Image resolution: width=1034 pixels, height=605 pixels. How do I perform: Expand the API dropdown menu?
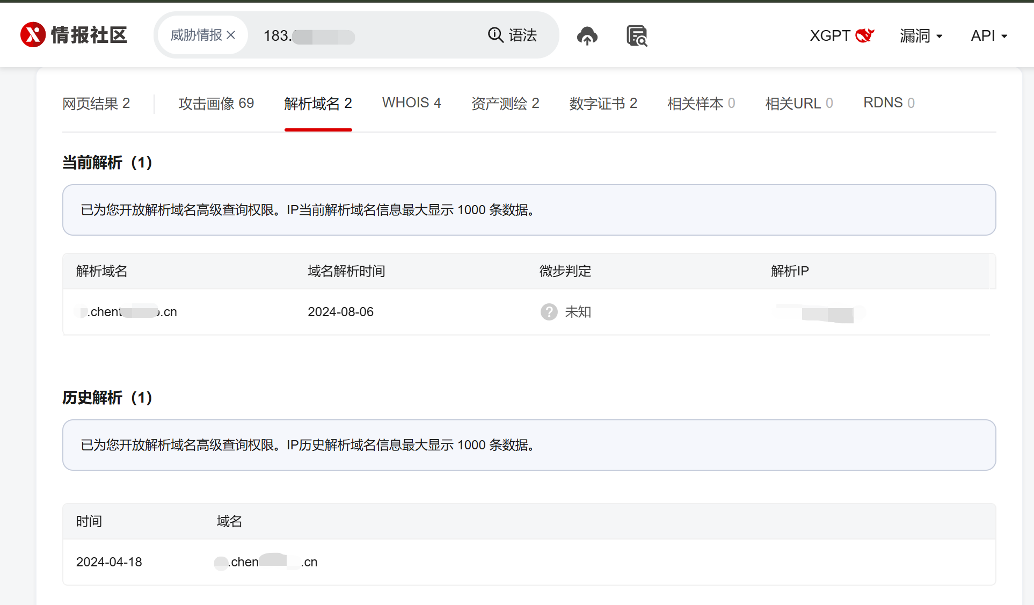(989, 36)
